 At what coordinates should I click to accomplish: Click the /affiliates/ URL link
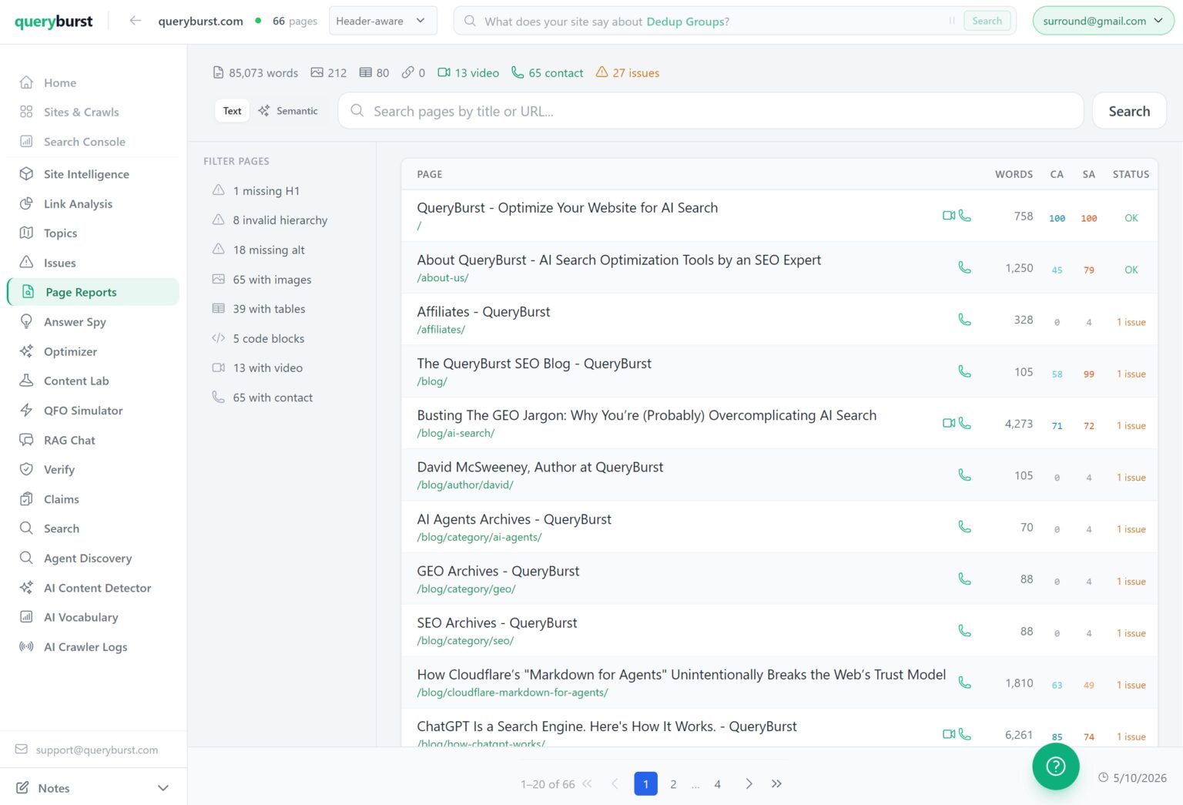[x=441, y=330]
